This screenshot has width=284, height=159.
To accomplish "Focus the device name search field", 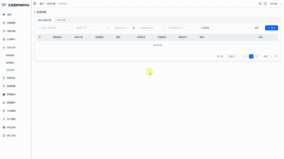I will [55, 28].
